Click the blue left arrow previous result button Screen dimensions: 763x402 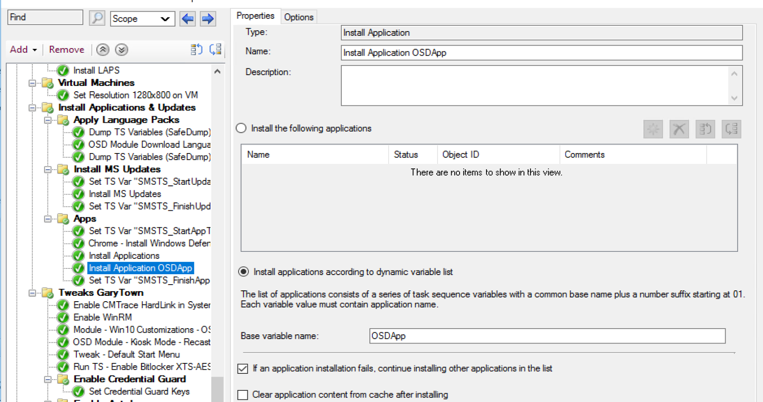[x=188, y=18]
